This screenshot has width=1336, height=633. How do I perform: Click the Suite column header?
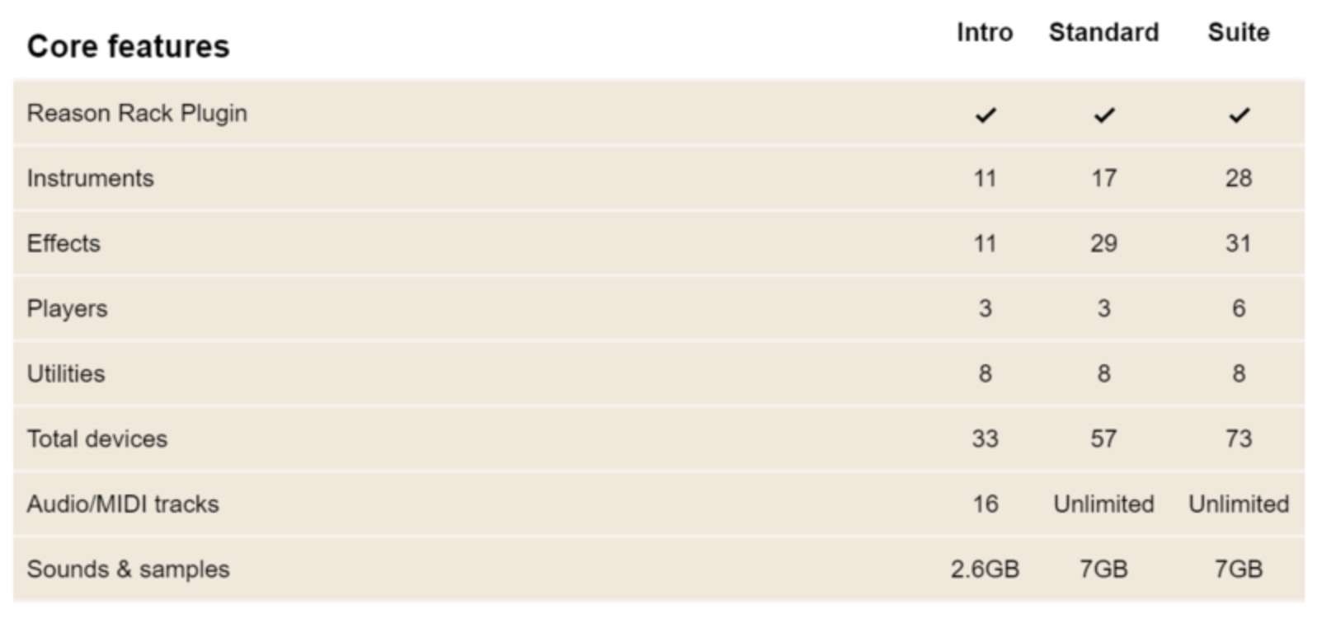tap(1238, 33)
